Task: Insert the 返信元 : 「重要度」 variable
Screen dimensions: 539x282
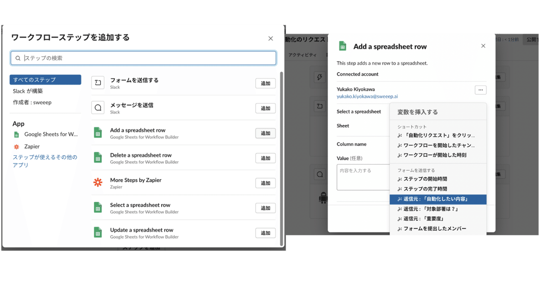Action: click(x=438, y=219)
